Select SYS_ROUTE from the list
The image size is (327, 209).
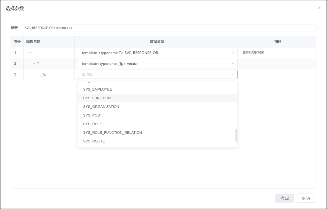(158, 141)
